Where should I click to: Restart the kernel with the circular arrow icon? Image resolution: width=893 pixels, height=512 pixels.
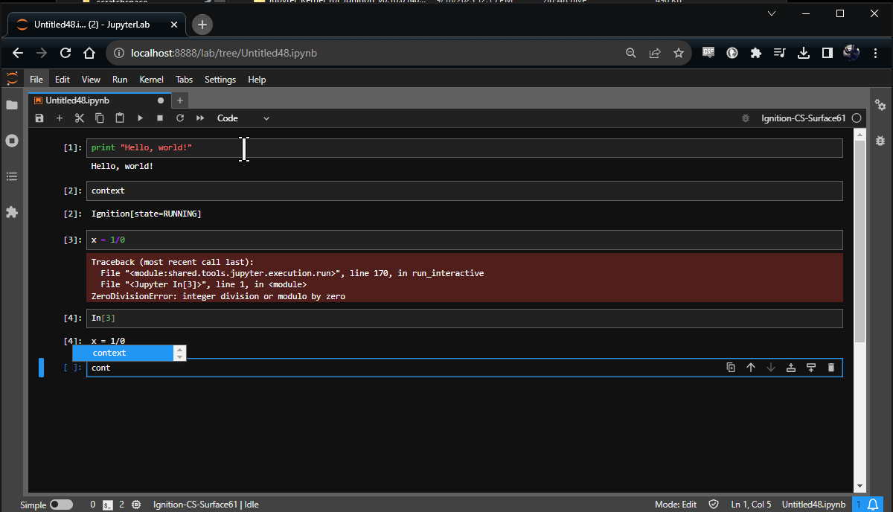click(180, 118)
